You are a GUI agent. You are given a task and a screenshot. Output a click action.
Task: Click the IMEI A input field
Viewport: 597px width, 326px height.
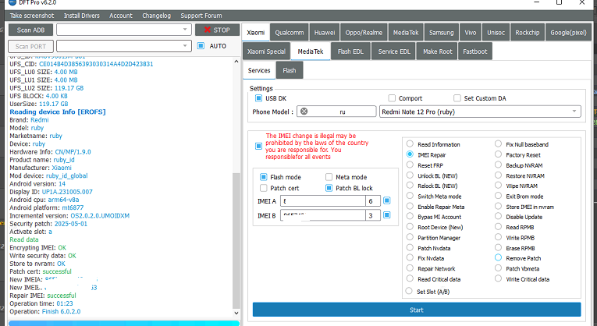pyautogui.click(x=323, y=201)
